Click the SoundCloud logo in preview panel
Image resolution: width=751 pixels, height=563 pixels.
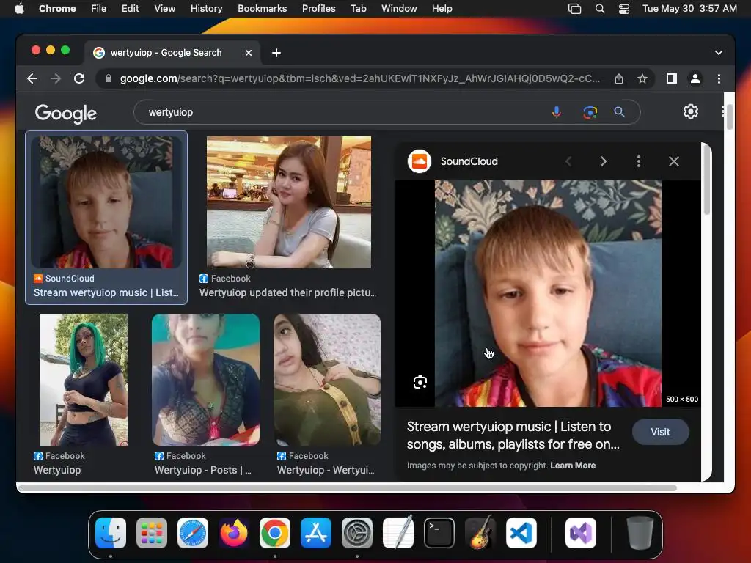click(419, 161)
